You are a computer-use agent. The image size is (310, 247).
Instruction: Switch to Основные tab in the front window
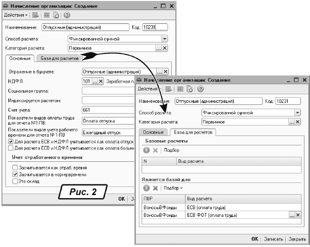click(x=152, y=133)
